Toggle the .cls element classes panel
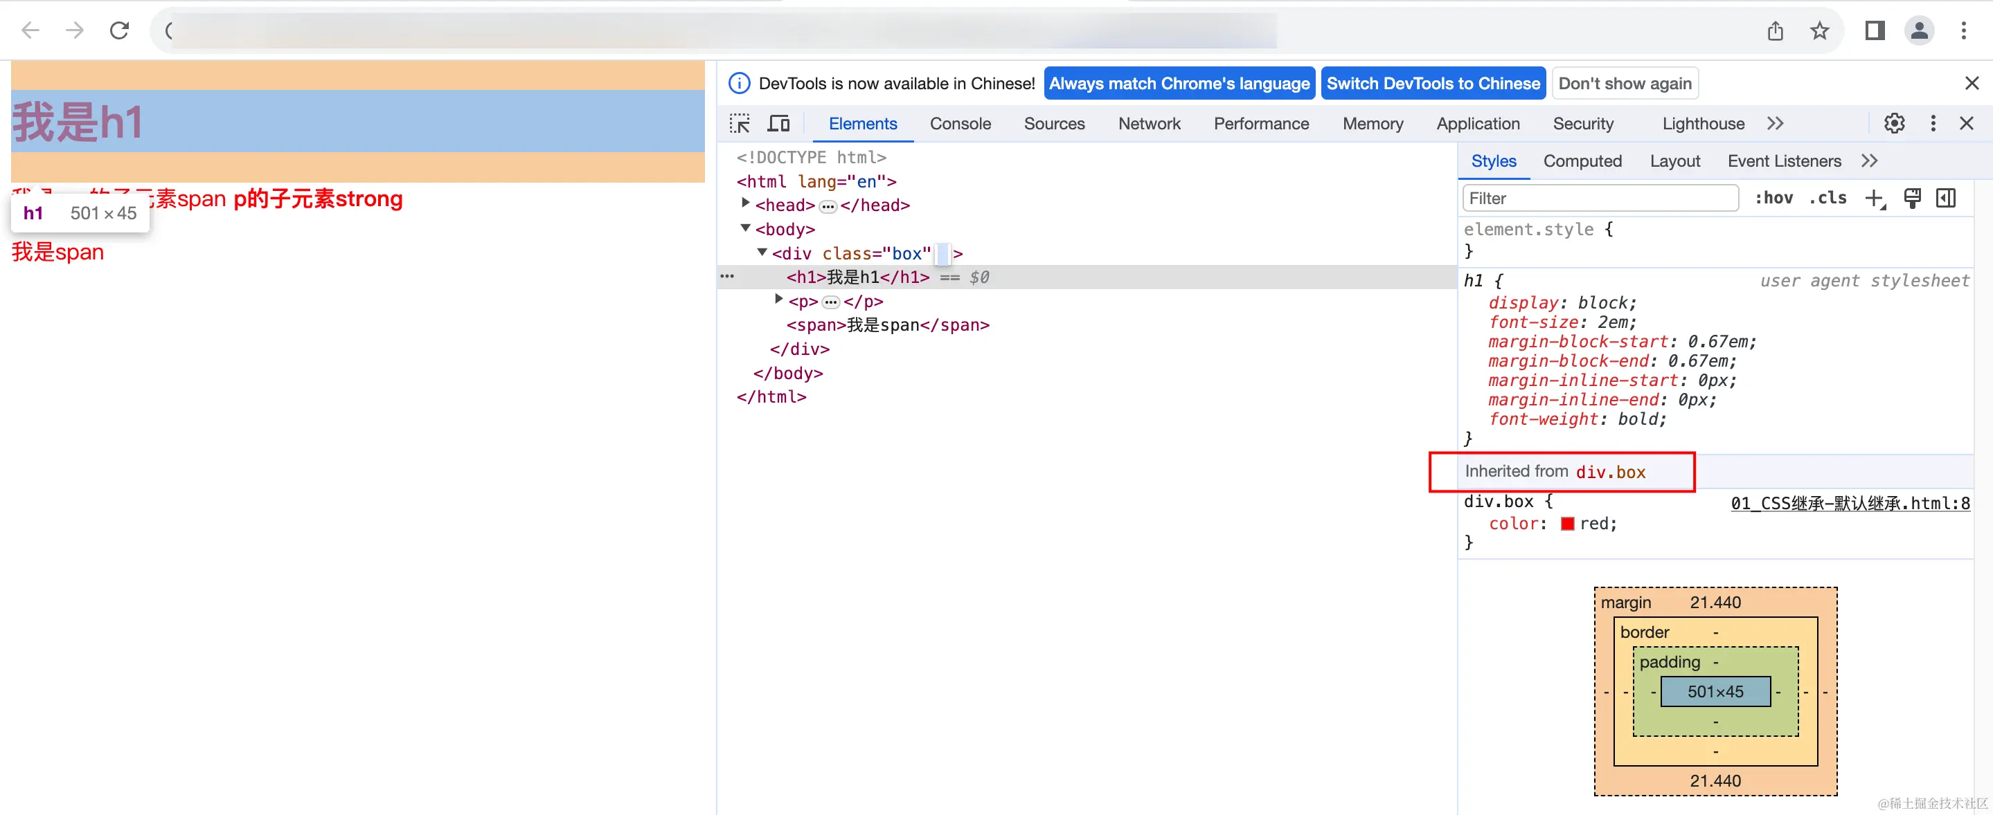Viewport: 1993px width, 815px height. click(1827, 199)
